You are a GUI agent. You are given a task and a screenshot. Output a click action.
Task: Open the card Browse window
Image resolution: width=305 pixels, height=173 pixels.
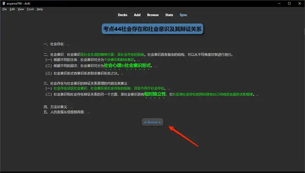tap(153, 15)
